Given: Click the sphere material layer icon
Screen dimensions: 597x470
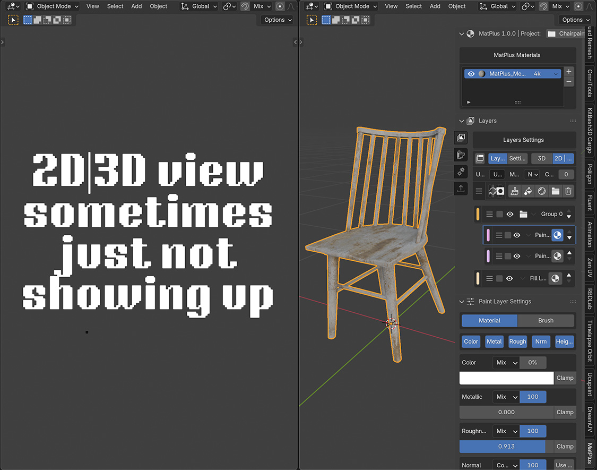Looking at the screenshot, I should [542, 191].
